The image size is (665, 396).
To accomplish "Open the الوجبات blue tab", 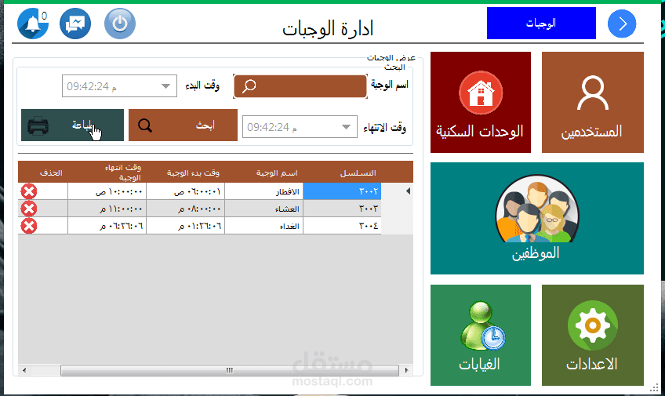I will 541,23.
